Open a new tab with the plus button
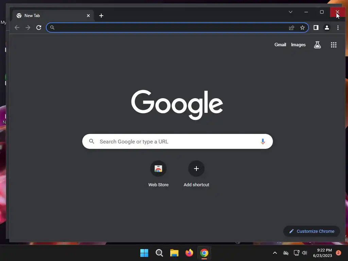The image size is (348, 261). click(x=101, y=16)
